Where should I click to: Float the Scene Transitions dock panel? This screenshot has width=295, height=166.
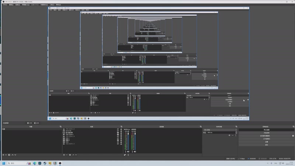click(x=236, y=127)
